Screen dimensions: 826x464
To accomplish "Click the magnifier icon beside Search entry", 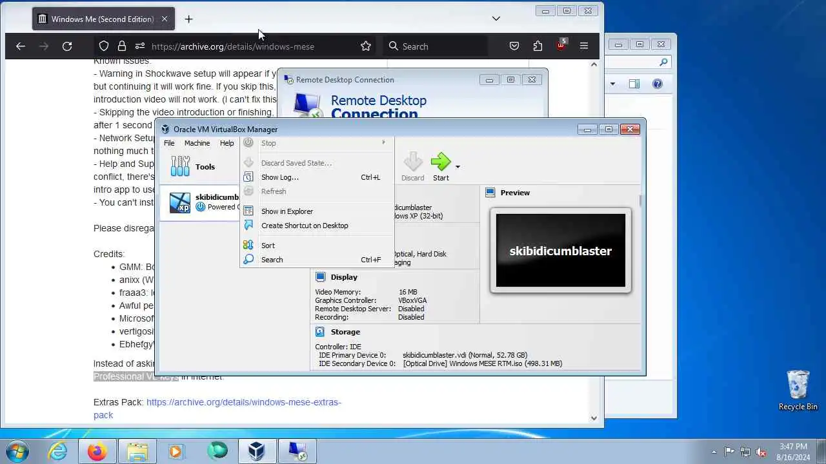I will pos(248,260).
